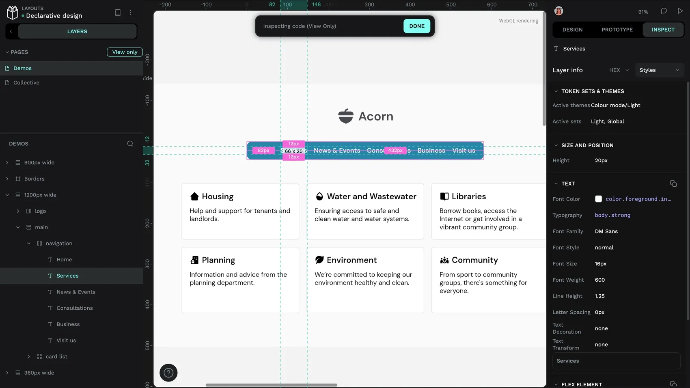
Task: Open the Penpot logo main menu
Action: click(13, 13)
